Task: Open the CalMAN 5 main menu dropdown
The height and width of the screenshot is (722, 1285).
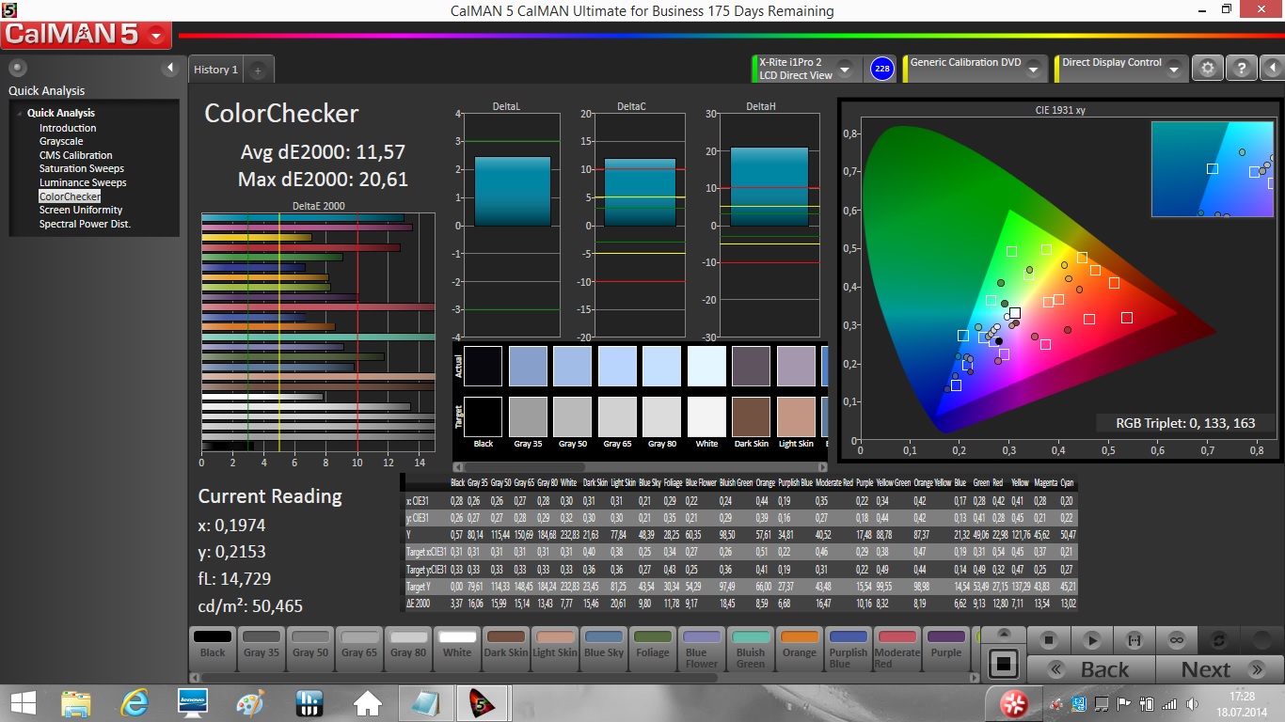Action: (156, 37)
